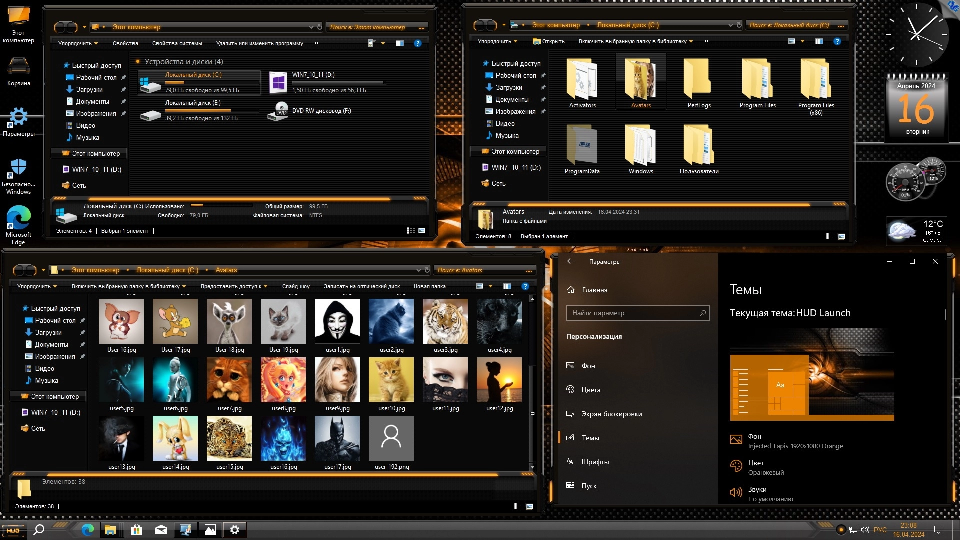Click the taskbar search magnifier icon
960x540 pixels.
coord(39,530)
